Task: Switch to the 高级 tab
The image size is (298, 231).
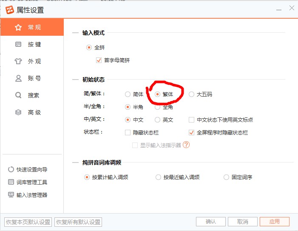Action: (x=32, y=112)
